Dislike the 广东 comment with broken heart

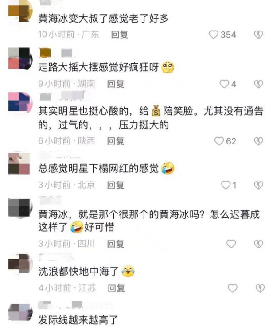click(259, 35)
